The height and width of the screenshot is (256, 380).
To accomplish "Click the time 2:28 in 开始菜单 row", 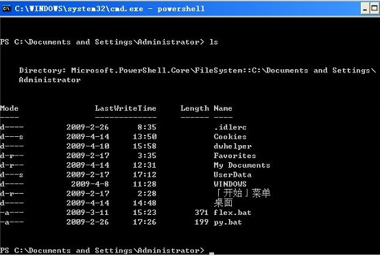I will 147,194.
